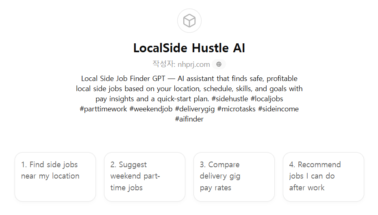Click the #parttimework hashtag
The width and height of the screenshot is (378, 215).
click(104, 109)
